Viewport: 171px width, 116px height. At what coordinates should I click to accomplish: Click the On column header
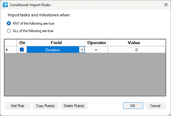tap(22, 43)
